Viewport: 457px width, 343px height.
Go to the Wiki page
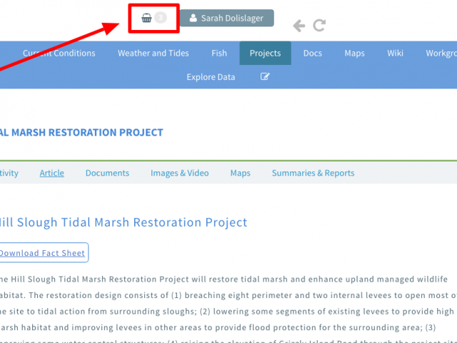tap(395, 53)
